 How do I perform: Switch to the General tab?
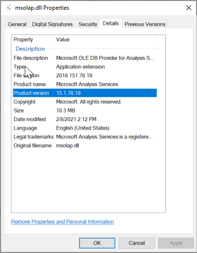pyautogui.click(x=17, y=24)
